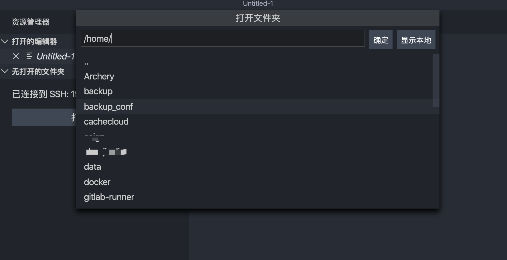The image size is (507, 260).
Task: Click the folder list scrollbar thumb
Action: [436, 80]
